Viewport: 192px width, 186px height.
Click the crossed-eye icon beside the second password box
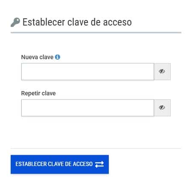162,107
